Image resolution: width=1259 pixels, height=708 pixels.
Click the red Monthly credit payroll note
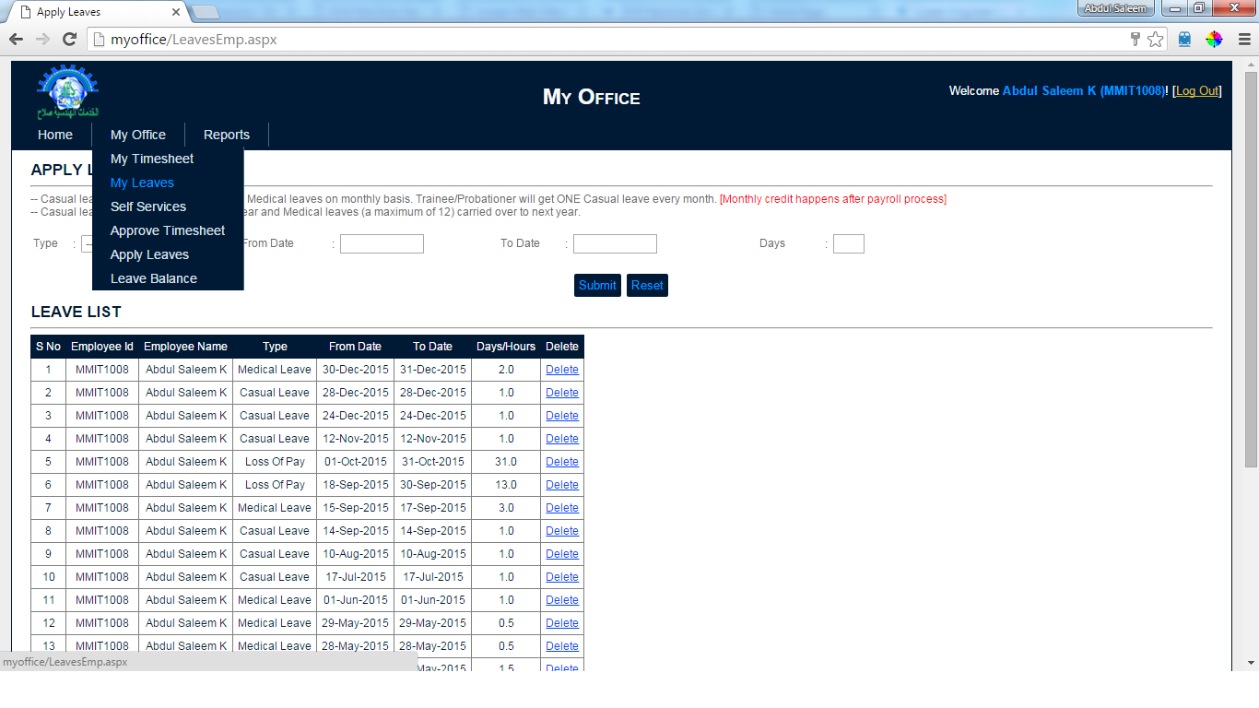[x=833, y=199]
